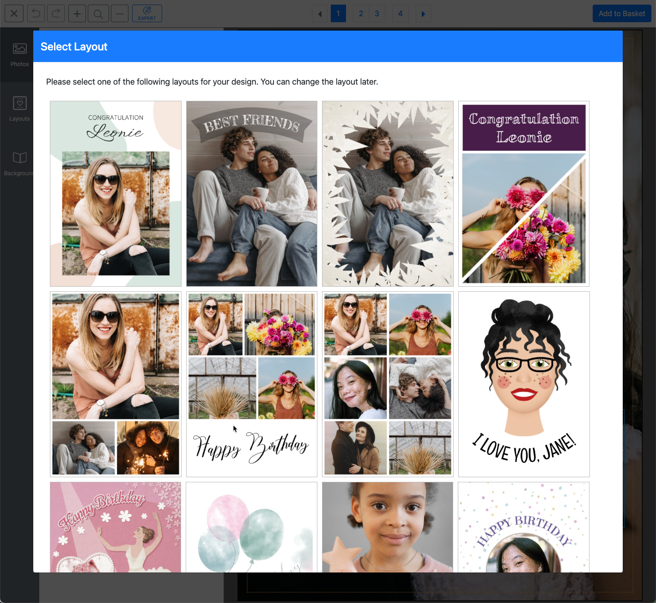Image resolution: width=656 pixels, height=603 pixels.
Task: Choose the one large two small photos layout
Action: (x=115, y=384)
